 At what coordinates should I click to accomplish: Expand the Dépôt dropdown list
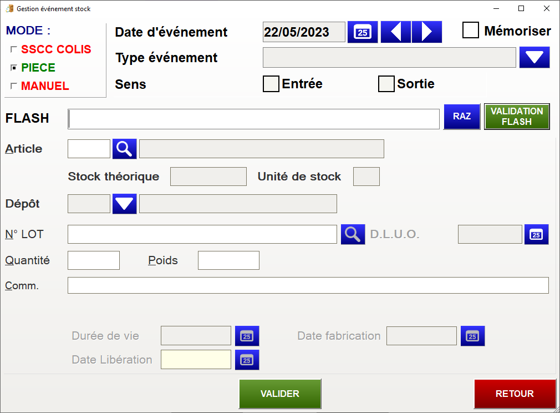(x=125, y=204)
